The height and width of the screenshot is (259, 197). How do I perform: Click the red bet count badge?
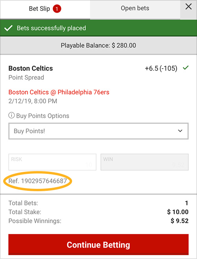(57, 9)
